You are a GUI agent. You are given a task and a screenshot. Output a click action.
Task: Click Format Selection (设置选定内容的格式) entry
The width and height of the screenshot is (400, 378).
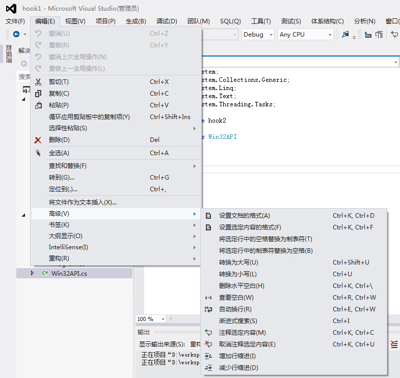(294, 227)
